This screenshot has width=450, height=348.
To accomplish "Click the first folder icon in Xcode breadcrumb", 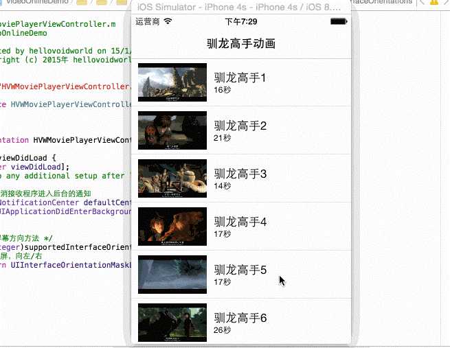I will pos(82,2).
